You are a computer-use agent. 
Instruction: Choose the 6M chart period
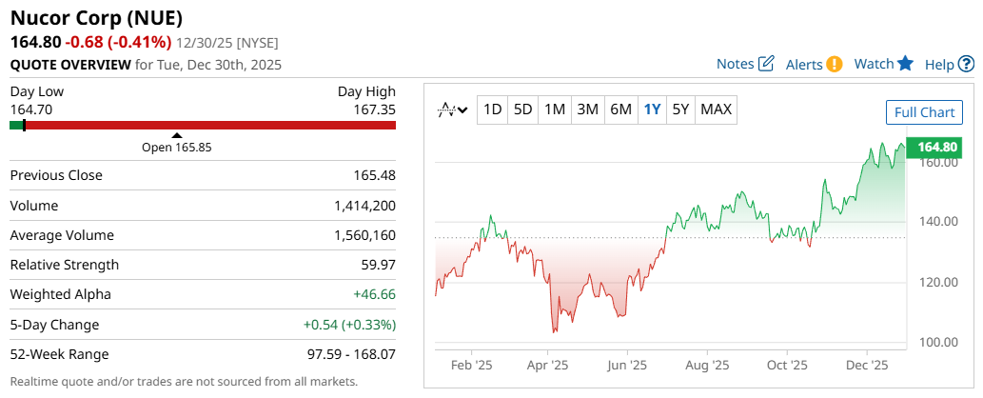click(x=620, y=109)
